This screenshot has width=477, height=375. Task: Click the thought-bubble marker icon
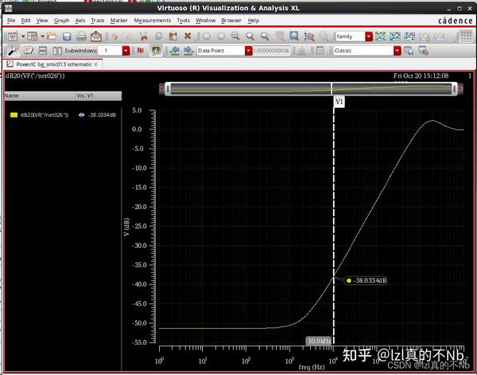click(x=28, y=51)
